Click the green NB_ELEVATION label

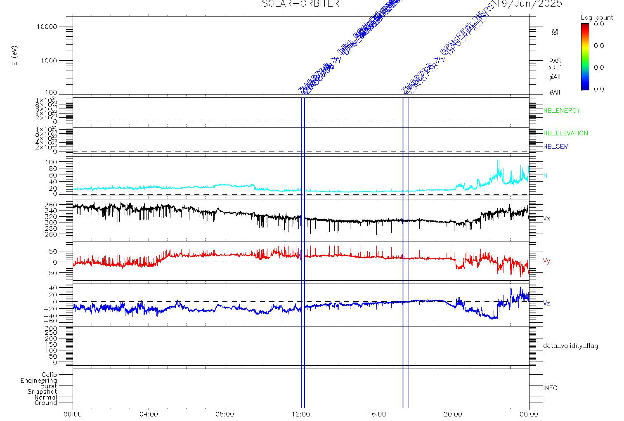[x=565, y=133]
